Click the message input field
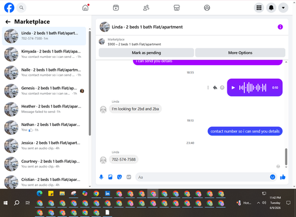 tap(203, 177)
